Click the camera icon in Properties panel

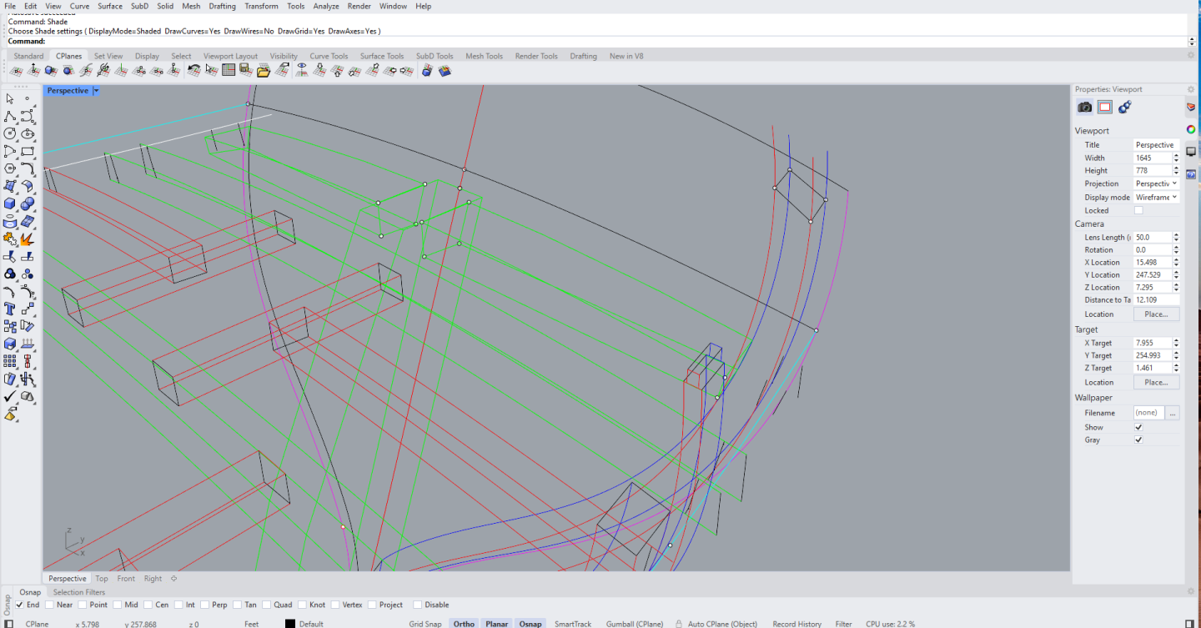1083,107
